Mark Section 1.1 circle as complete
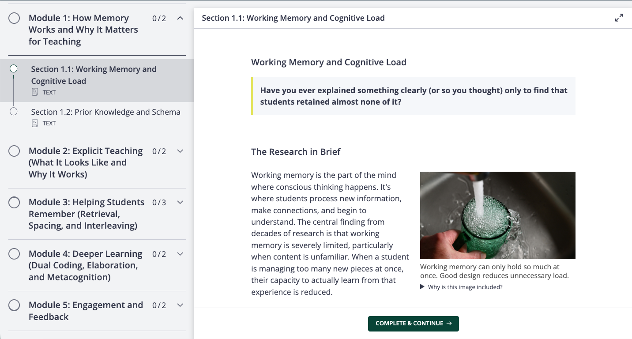This screenshot has width=632, height=339. 14,68
